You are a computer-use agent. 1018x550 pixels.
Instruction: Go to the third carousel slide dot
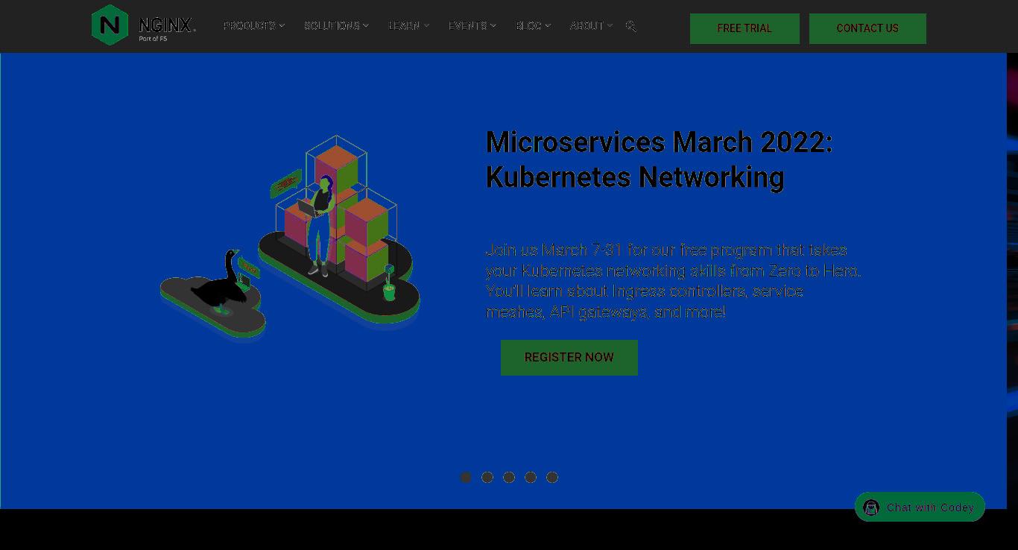(509, 477)
